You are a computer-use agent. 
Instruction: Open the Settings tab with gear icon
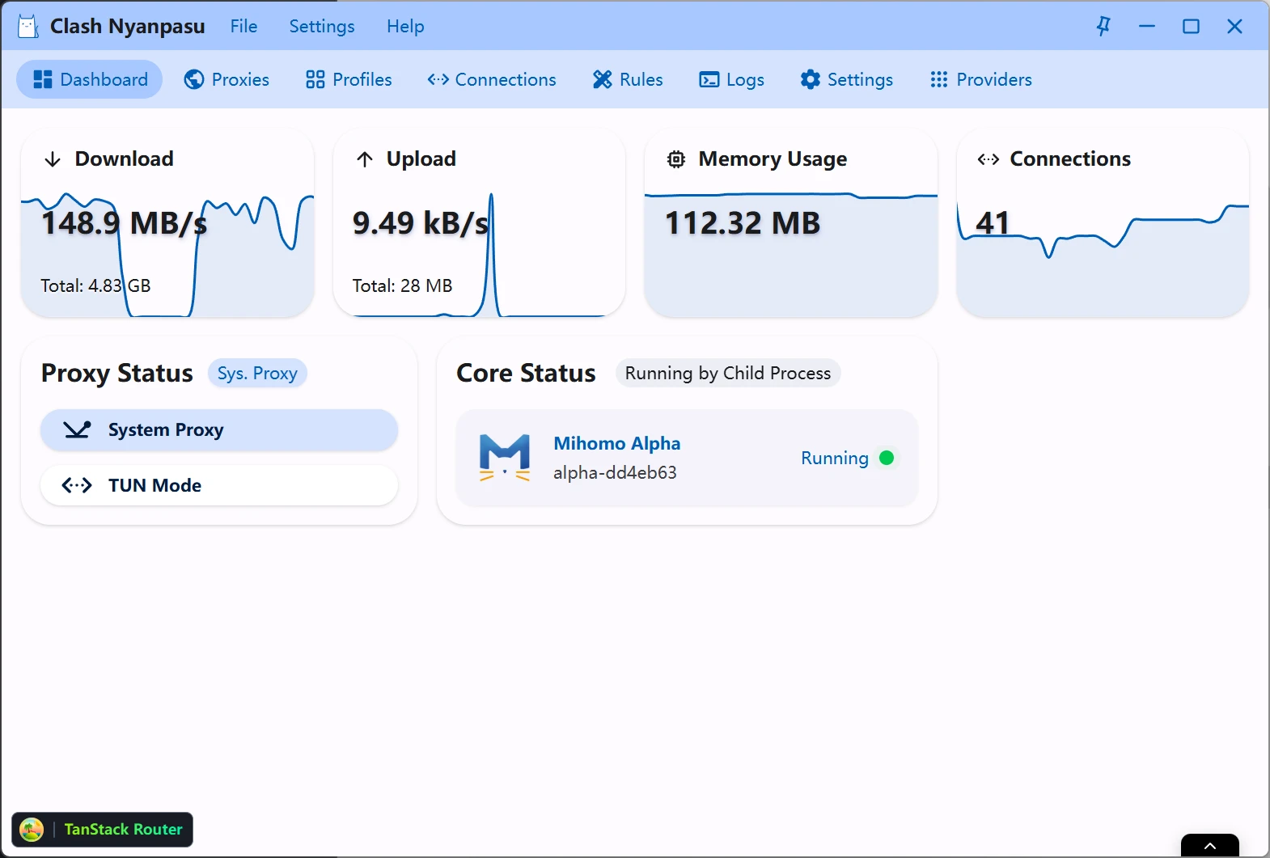click(847, 79)
